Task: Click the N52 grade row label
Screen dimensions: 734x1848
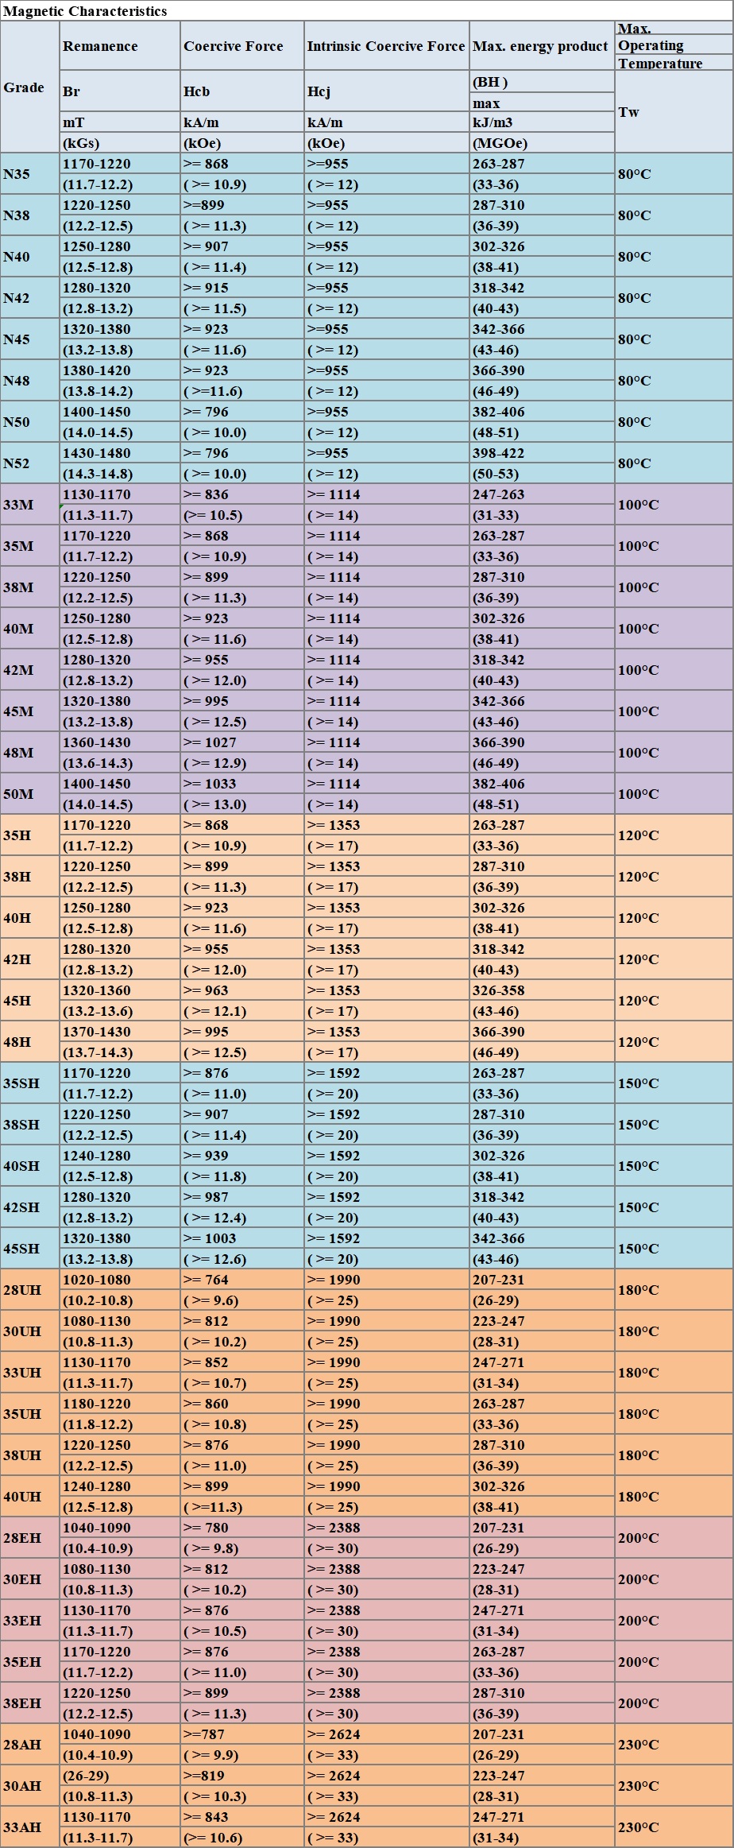Action: coord(30,463)
